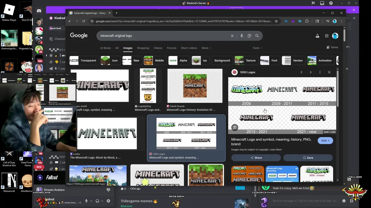Clear the Google search box text
371x208 pixels.
(x=232, y=36)
